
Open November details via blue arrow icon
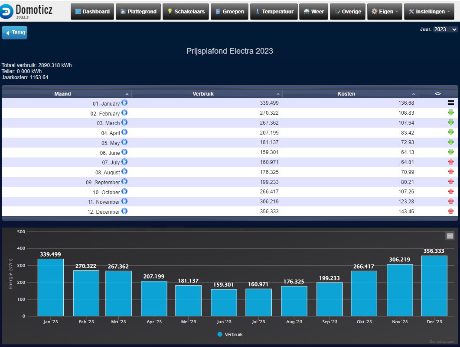(124, 202)
